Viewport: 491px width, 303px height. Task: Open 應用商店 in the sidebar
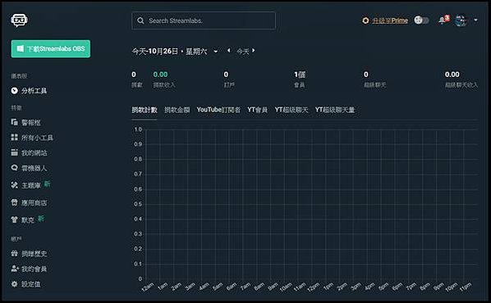[x=34, y=203]
